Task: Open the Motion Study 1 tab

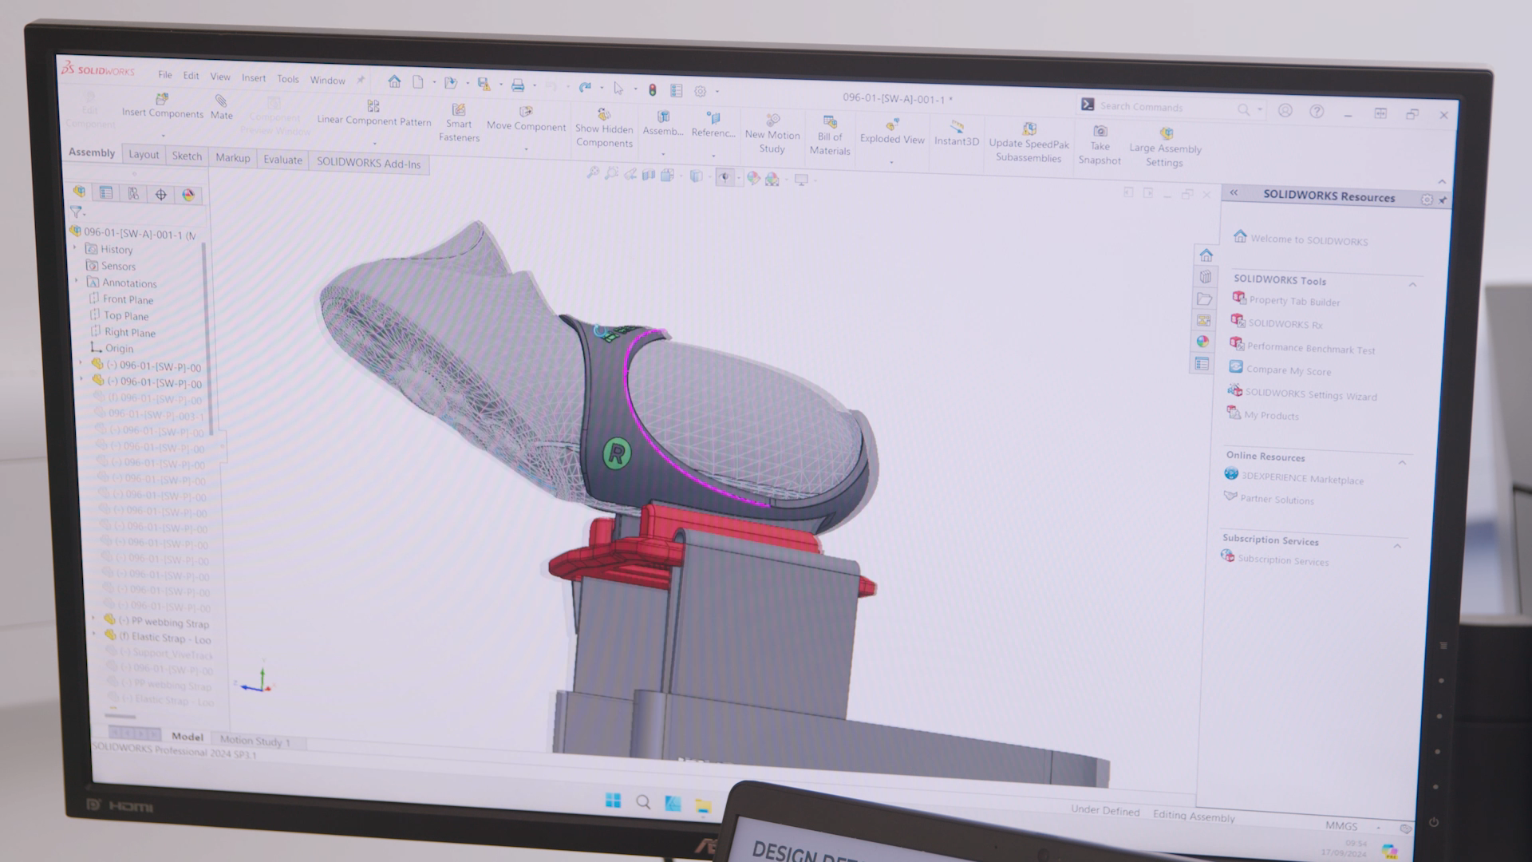Action: point(255,741)
